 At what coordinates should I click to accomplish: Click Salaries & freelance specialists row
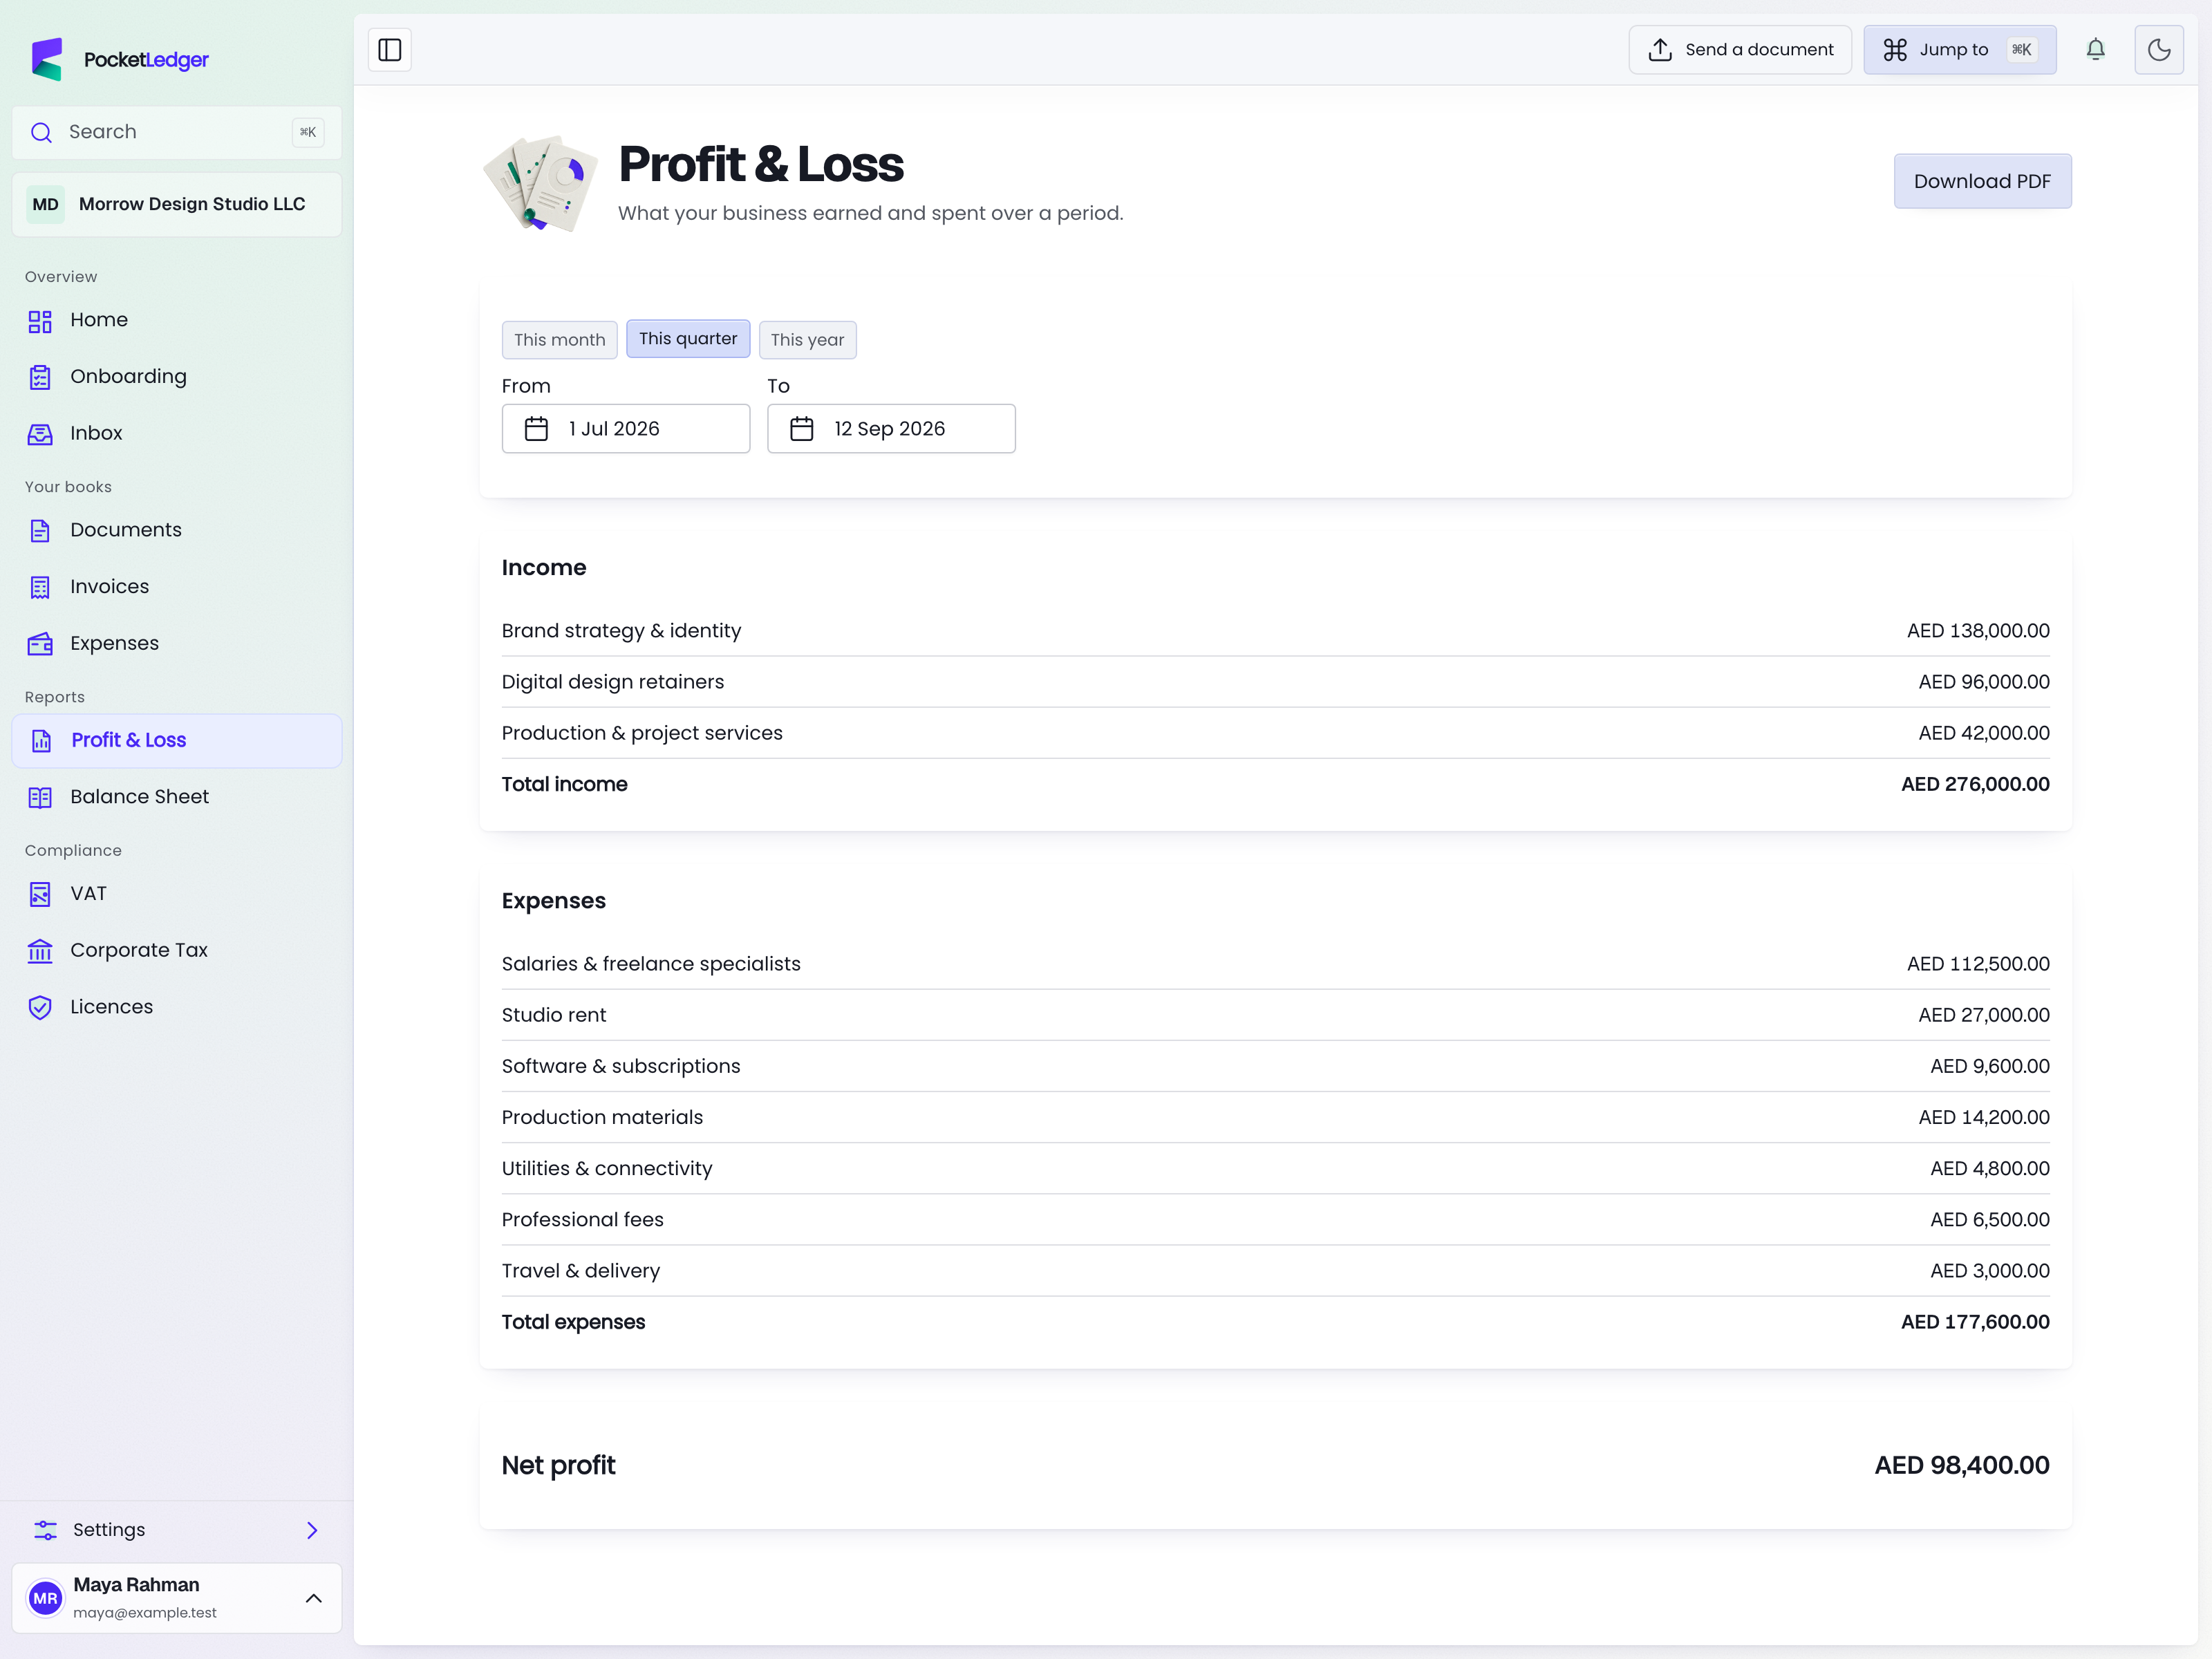pos(1276,964)
